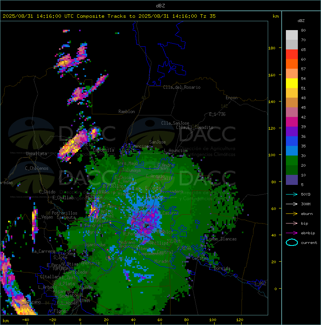The image size is (321, 325).
Task: Click the 'Capdevila' place label
Action: (104, 150)
